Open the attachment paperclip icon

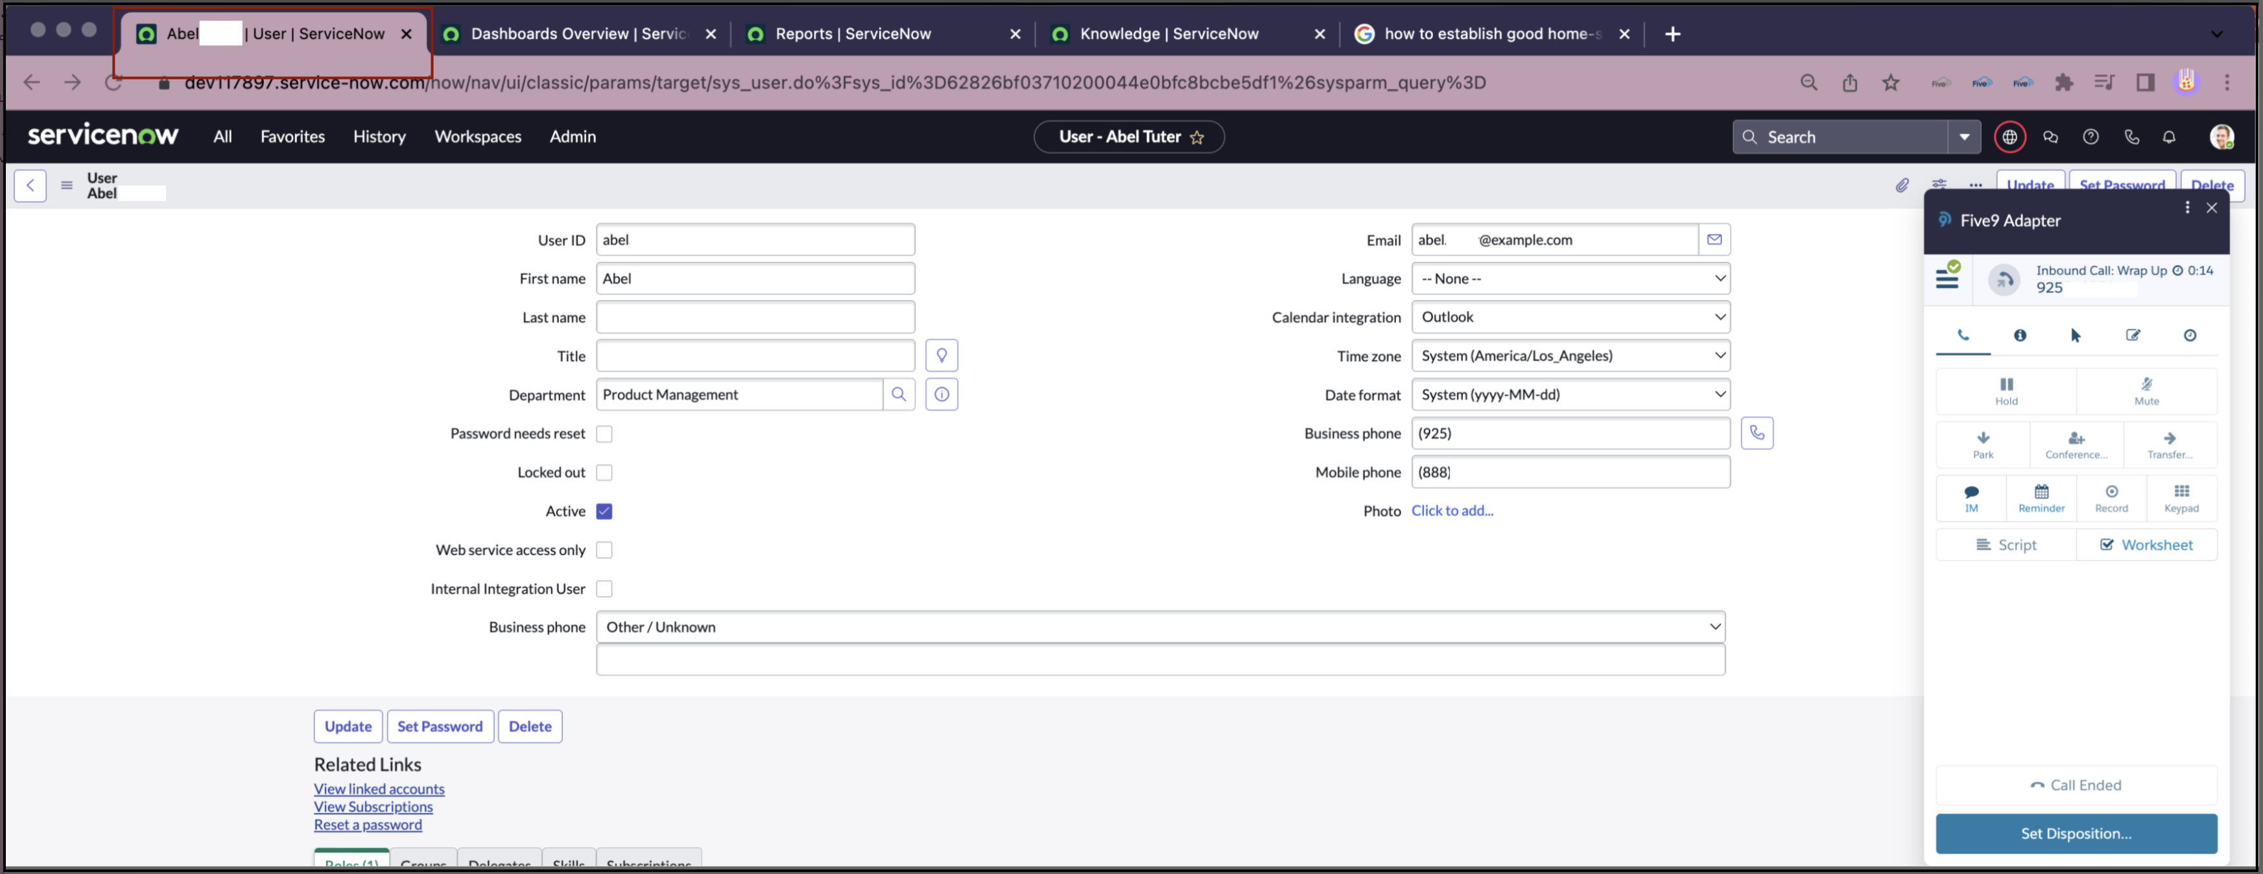coord(1901,185)
